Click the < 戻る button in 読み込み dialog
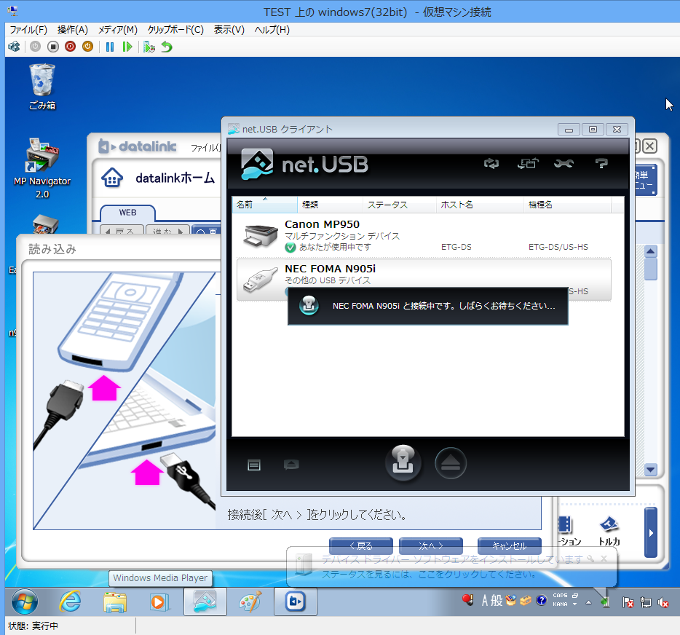680x635 pixels. (361, 545)
